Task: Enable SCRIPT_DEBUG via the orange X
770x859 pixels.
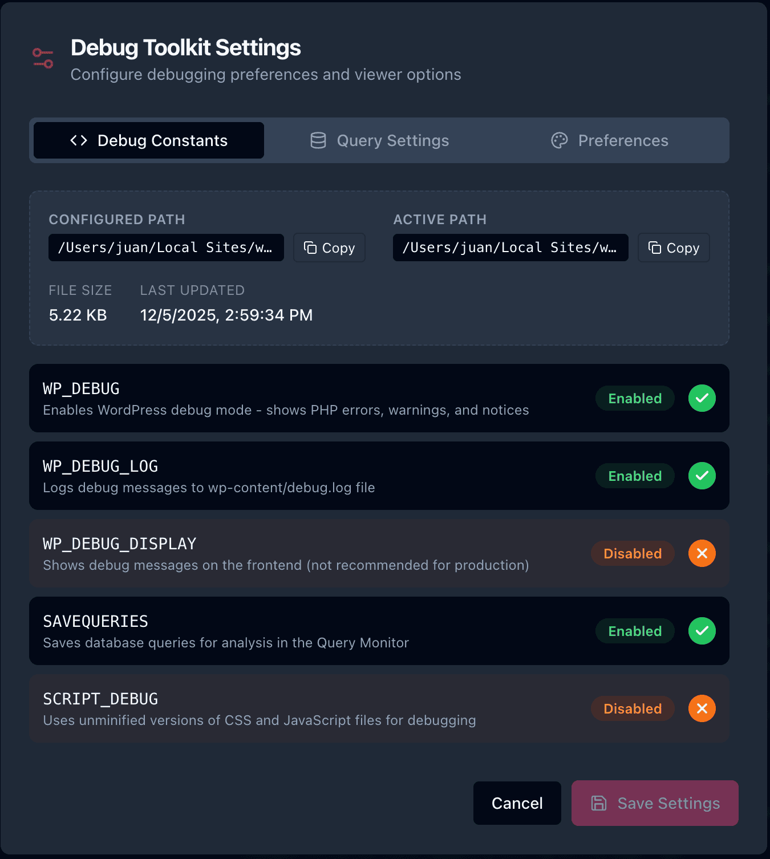Action: pos(702,708)
